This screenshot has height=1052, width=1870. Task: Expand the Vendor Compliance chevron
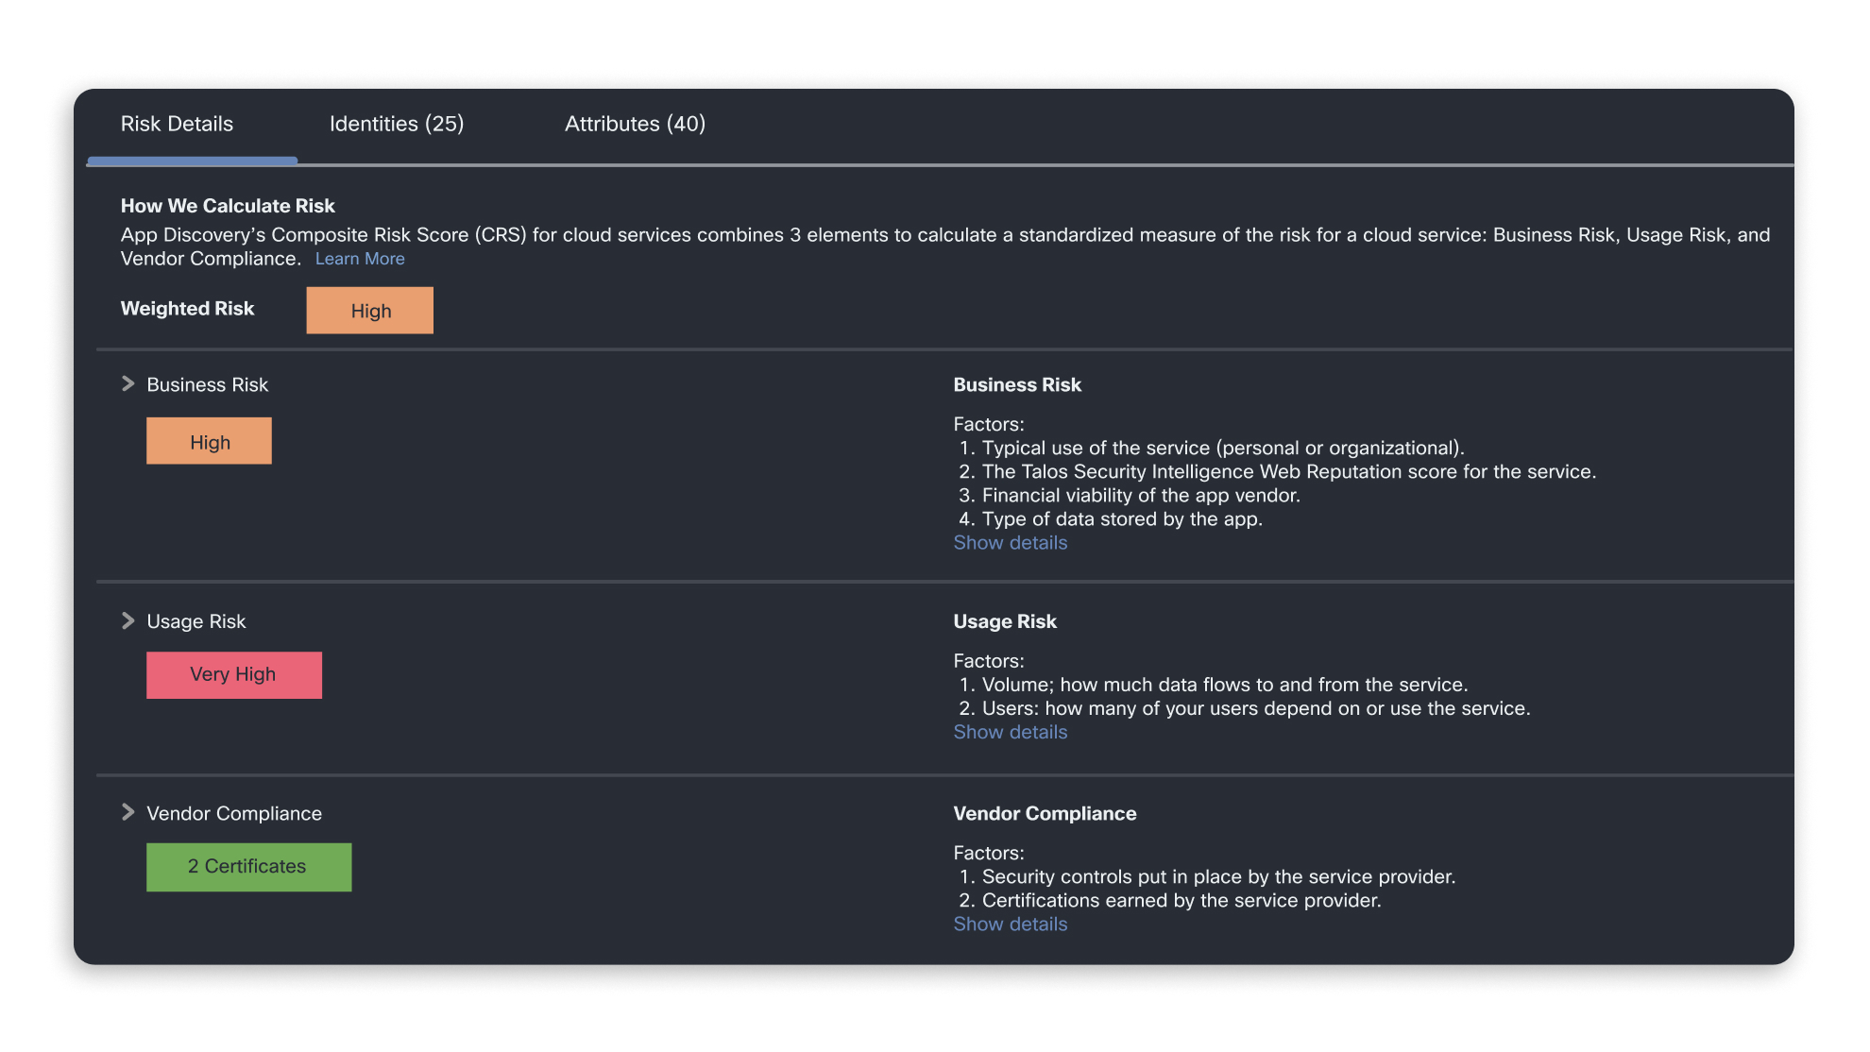(x=128, y=812)
